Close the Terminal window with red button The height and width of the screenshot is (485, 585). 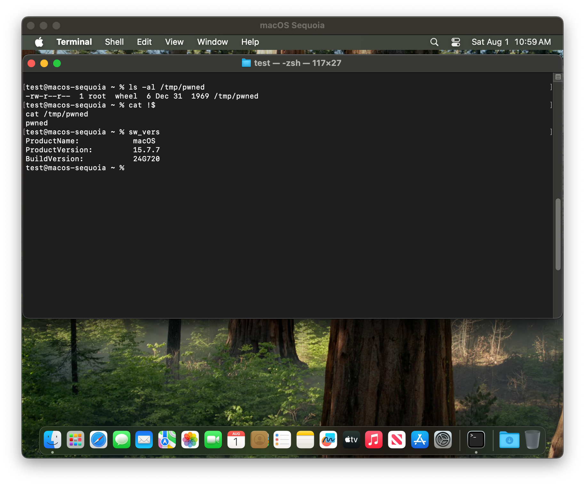[31, 63]
